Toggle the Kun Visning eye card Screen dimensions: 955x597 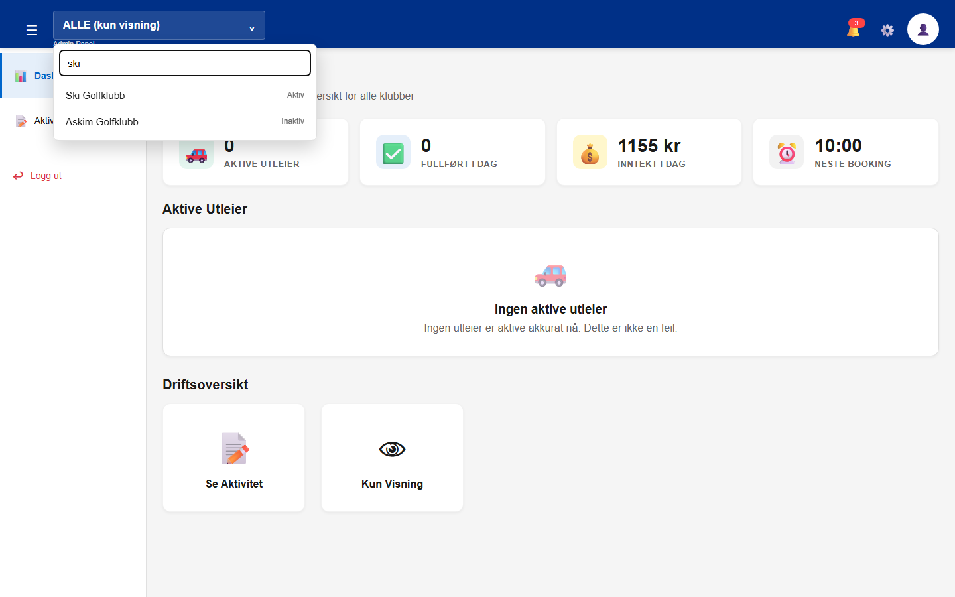point(392,458)
